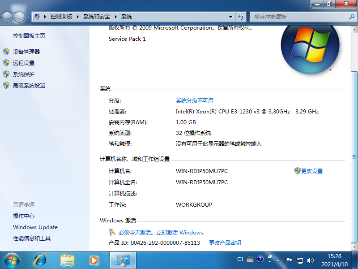Image resolution: width=358 pixels, height=269 pixels.
Task: Click the 系统和安全 breadcrumb item
Action: [97, 17]
